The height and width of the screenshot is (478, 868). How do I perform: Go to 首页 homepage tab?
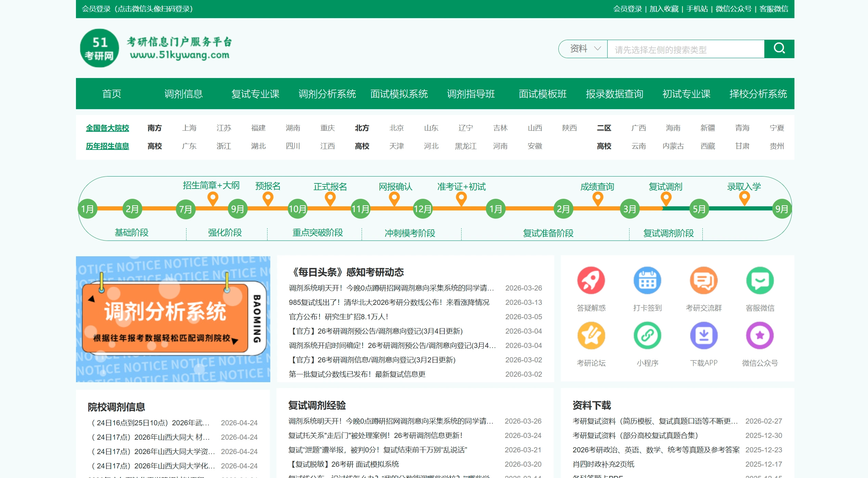(112, 94)
